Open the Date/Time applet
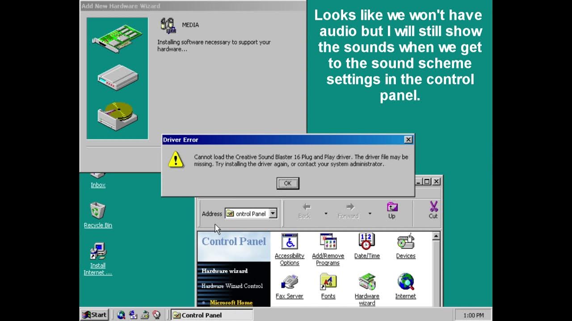572x321 pixels. [367, 246]
